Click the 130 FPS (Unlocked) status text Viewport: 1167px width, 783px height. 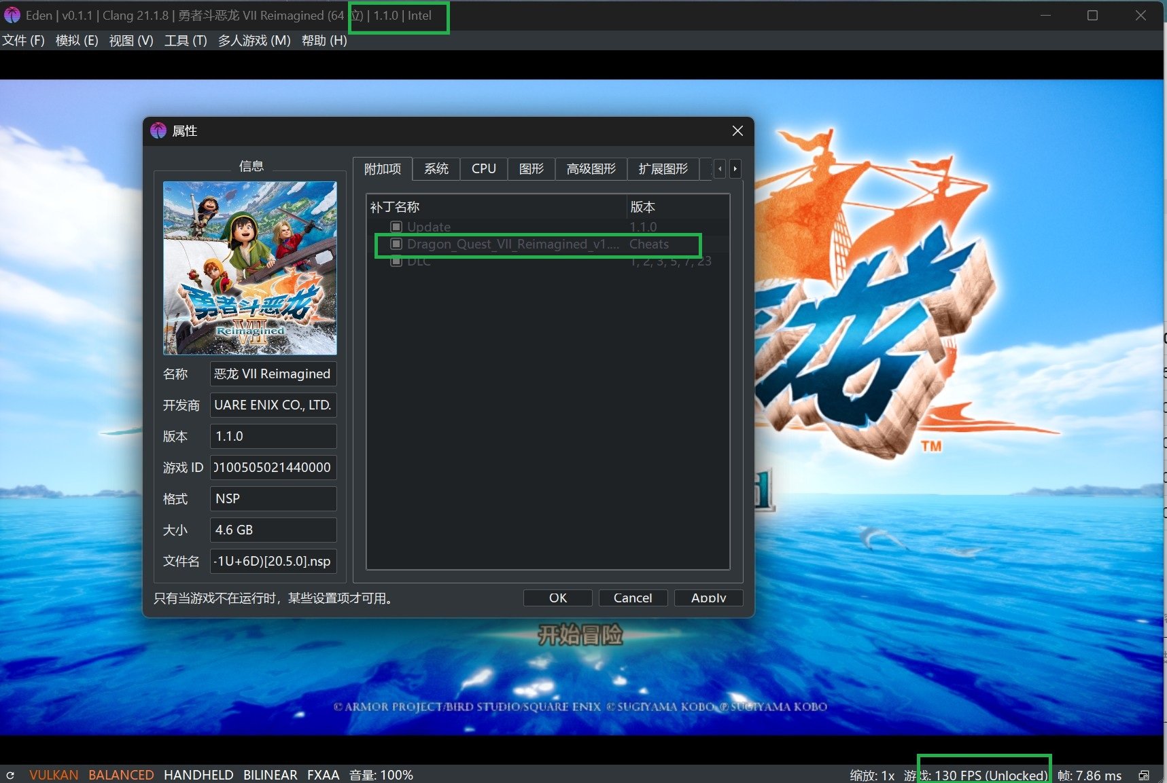pyautogui.click(x=991, y=775)
